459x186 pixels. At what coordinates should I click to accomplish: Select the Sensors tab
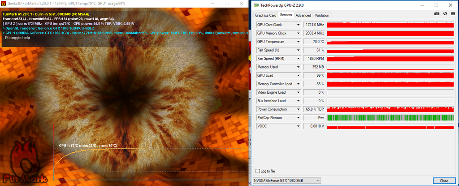(286, 15)
